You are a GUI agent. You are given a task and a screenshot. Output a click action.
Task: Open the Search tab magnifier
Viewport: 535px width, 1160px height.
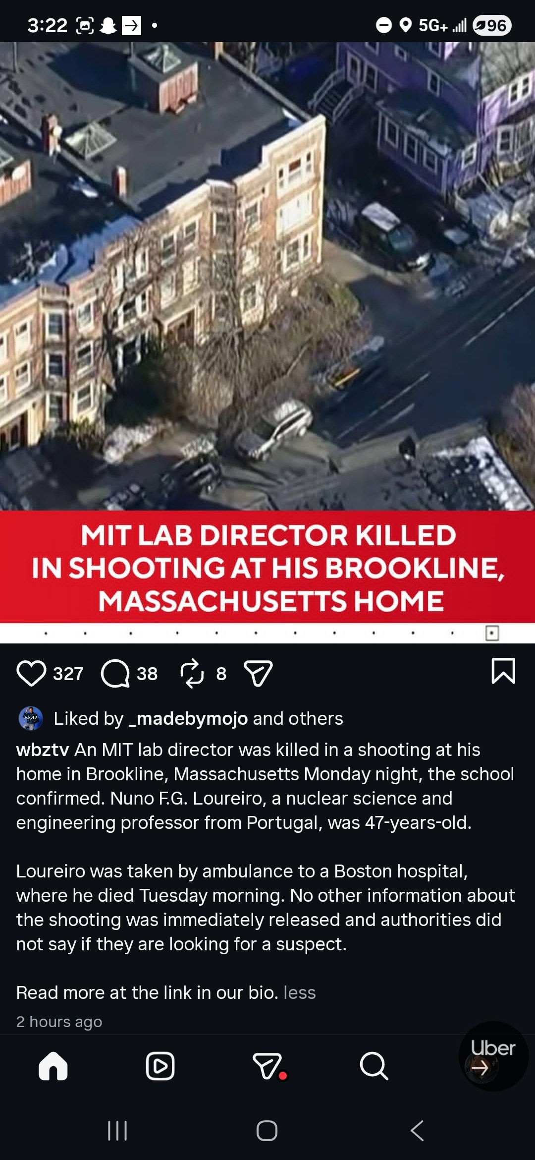pyautogui.click(x=374, y=1066)
